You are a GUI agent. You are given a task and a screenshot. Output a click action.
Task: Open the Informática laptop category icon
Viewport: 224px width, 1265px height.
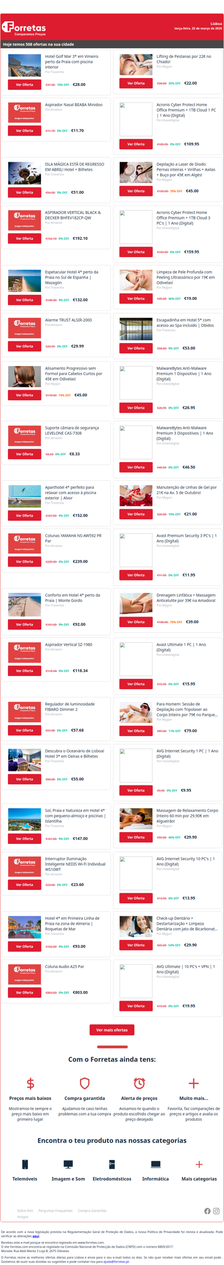[x=156, y=1164]
